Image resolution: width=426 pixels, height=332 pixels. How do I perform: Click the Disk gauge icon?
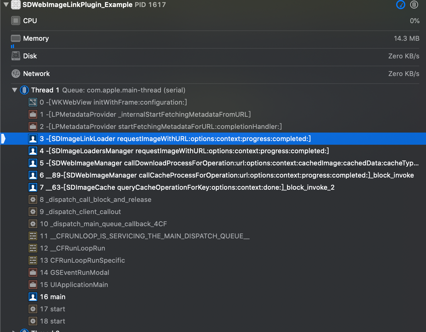click(x=15, y=56)
